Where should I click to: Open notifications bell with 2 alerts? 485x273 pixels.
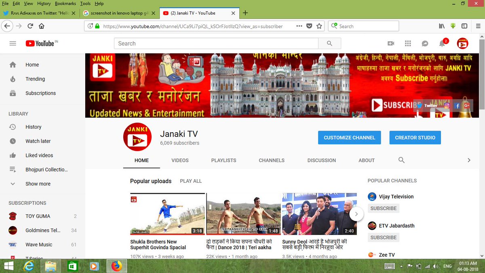tap(443, 43)
